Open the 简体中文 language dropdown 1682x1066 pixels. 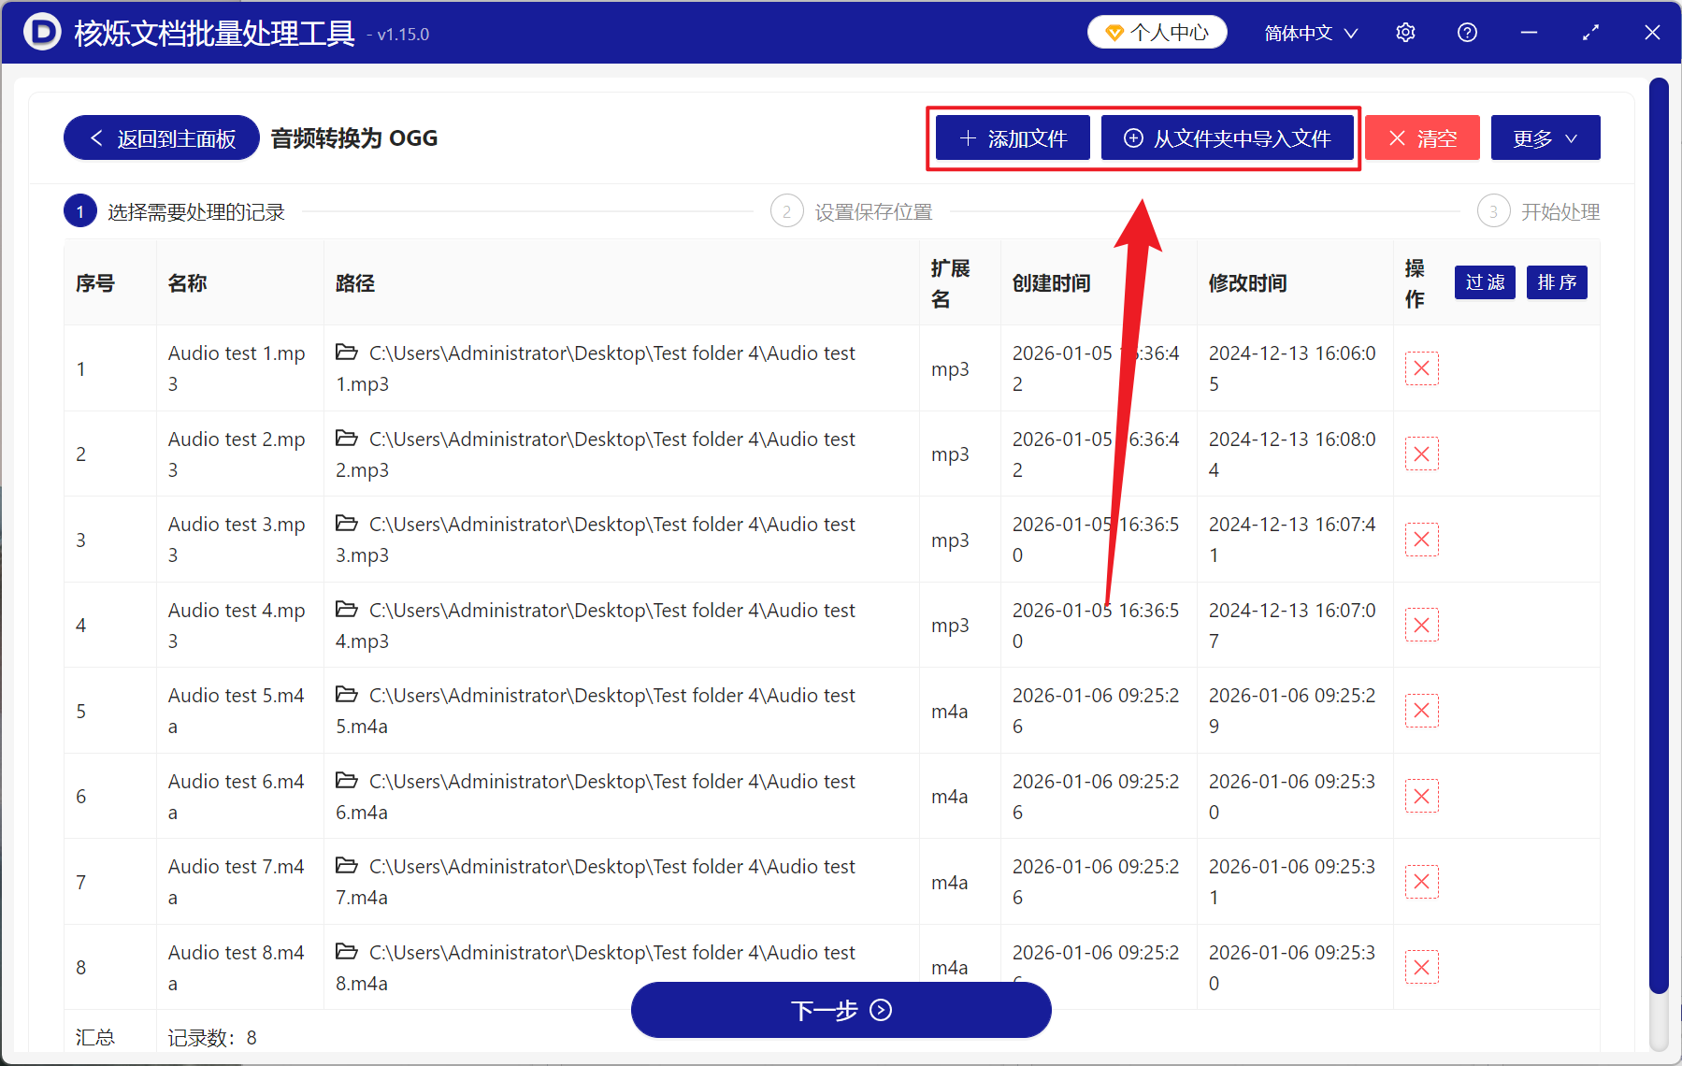pos(1310,32)
